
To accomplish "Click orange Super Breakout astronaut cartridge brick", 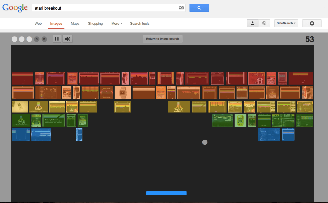I will pyautogui.click(x=67, y=93).
